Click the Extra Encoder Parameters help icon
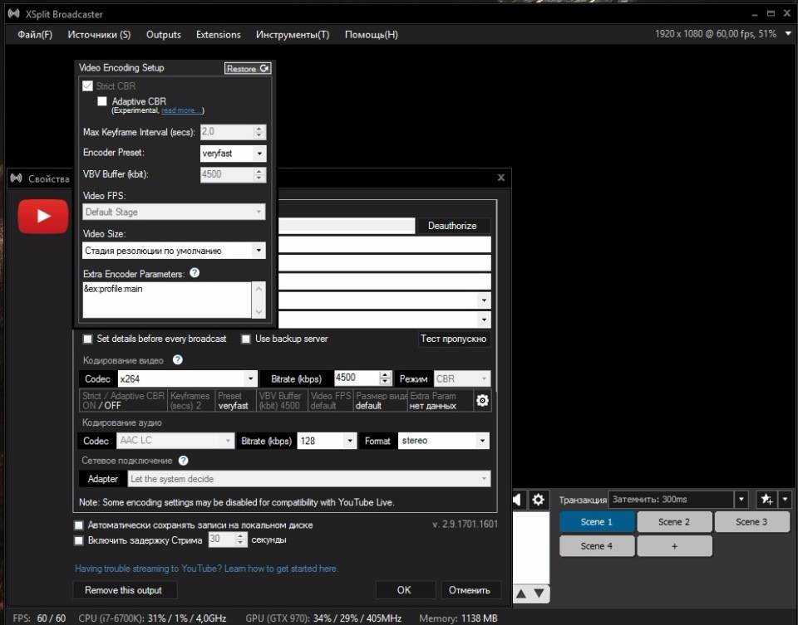The image size is (798, 625). click(195, 273)
